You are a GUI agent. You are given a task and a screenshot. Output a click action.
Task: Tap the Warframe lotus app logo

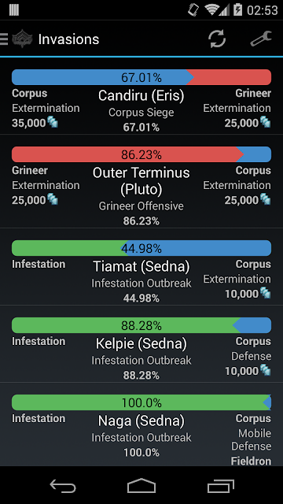click(23, 39)
